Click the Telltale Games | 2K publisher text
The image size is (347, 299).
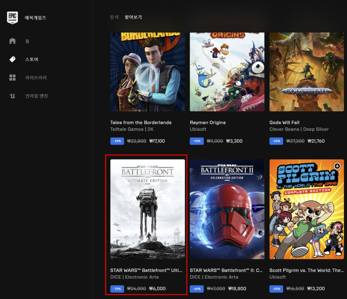132,129
